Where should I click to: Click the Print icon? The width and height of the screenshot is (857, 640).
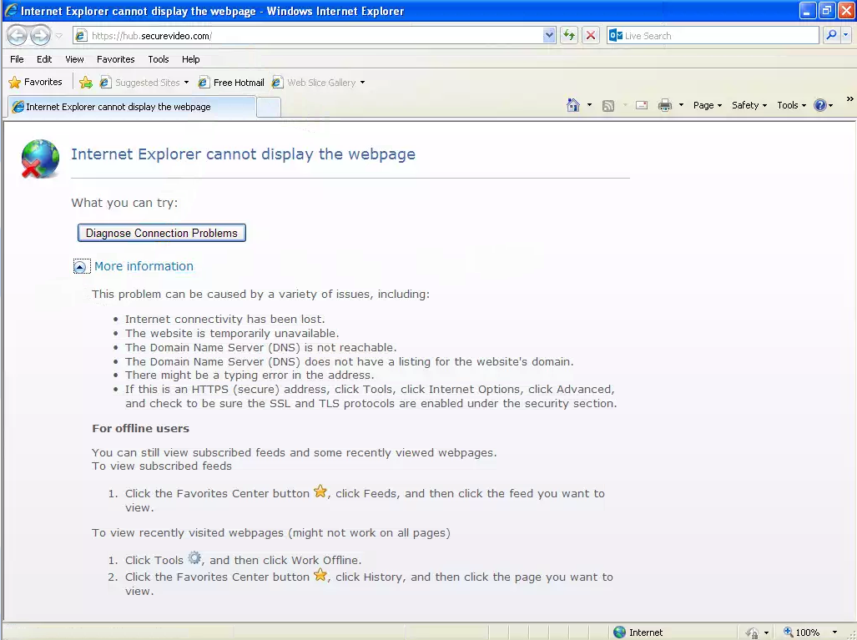665,105
